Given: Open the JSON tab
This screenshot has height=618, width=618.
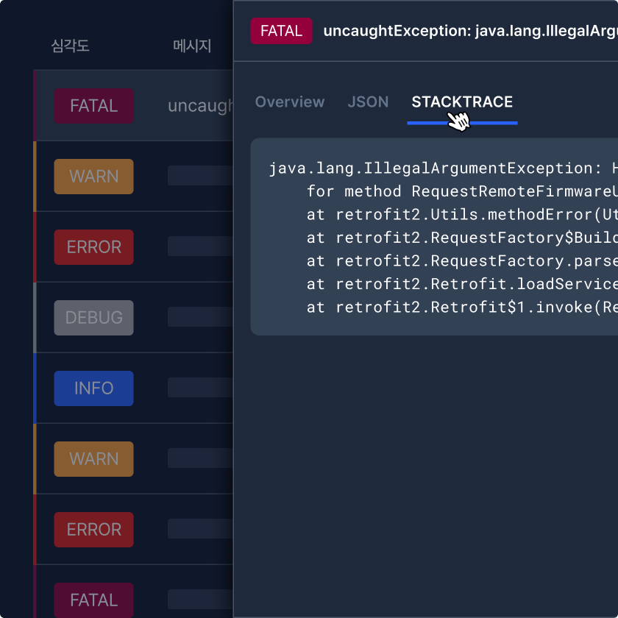Looking at the screenshot, I should [368, 102].
